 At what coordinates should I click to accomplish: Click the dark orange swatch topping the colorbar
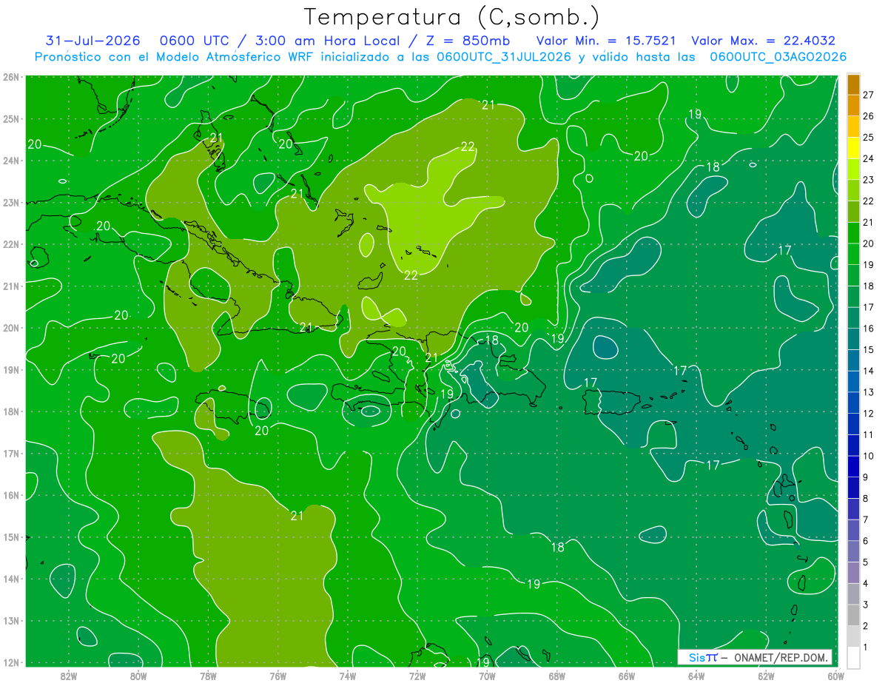pos(853,84)
